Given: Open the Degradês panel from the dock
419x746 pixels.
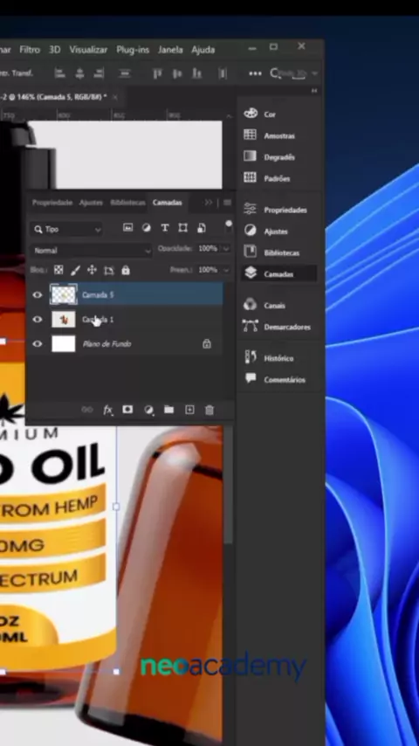Looking at the screenshot, I should point(269,156).
